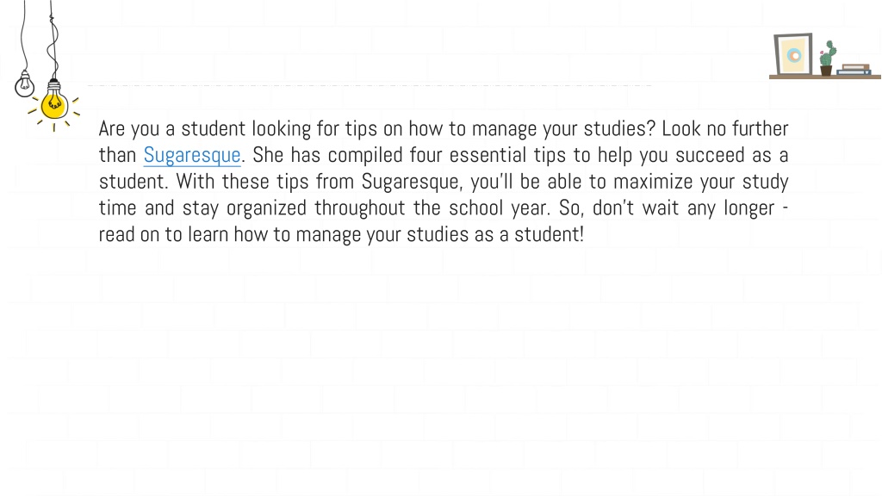Click the blank brick background below paragraph
The width and height of the screenshot is (882, 496).
click(441, 365)
